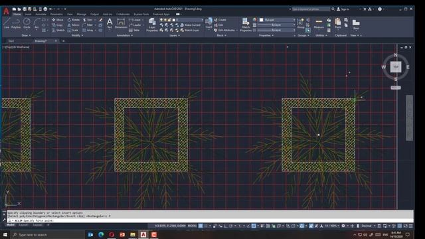The image size is (425, 239).
Task: Expand the Annotation panel
Action: coord(125,35)
